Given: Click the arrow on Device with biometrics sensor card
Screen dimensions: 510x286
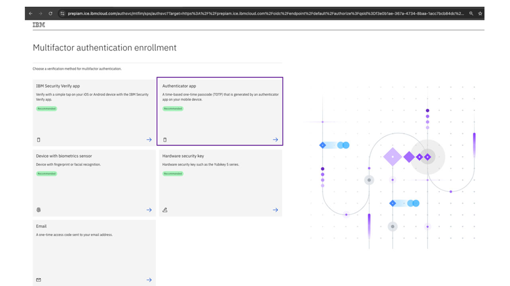Looking at the screenshot, I should (x=149, y=210).
